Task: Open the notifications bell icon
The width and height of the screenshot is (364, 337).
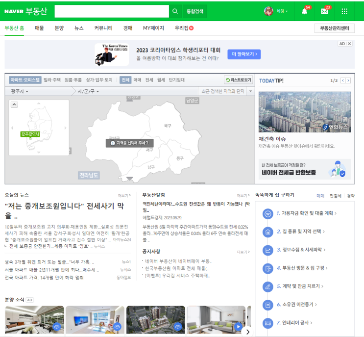Action: [x=305, y=11]
